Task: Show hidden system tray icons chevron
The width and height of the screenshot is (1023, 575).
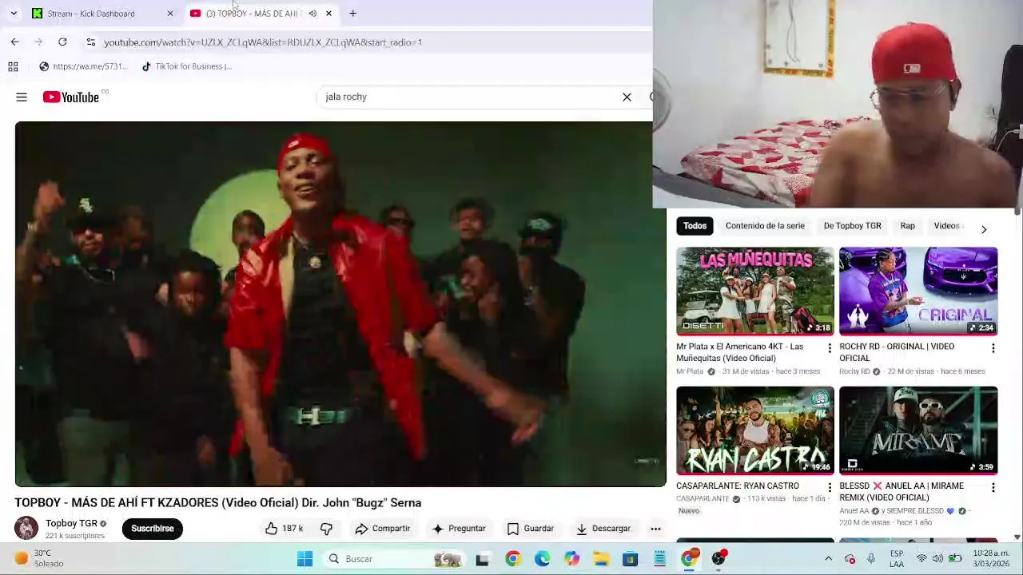Action: pos(828,559)
